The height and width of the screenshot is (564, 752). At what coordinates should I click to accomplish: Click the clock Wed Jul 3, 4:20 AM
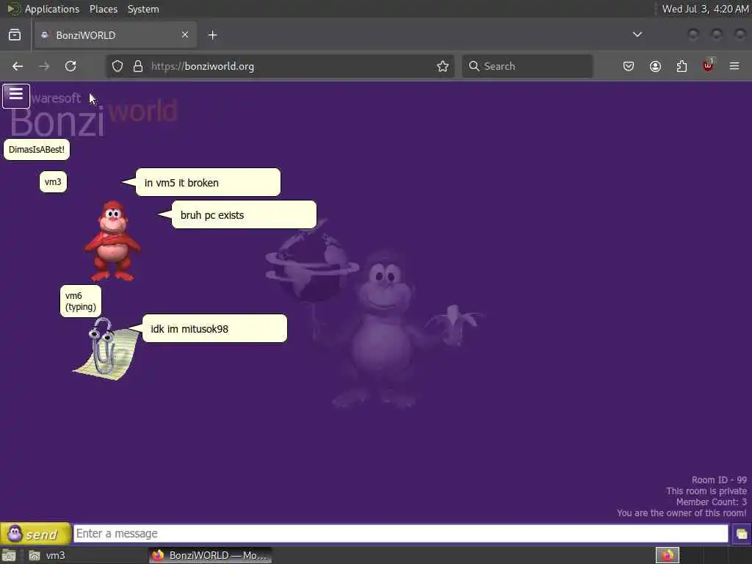[x=705, y=9]
